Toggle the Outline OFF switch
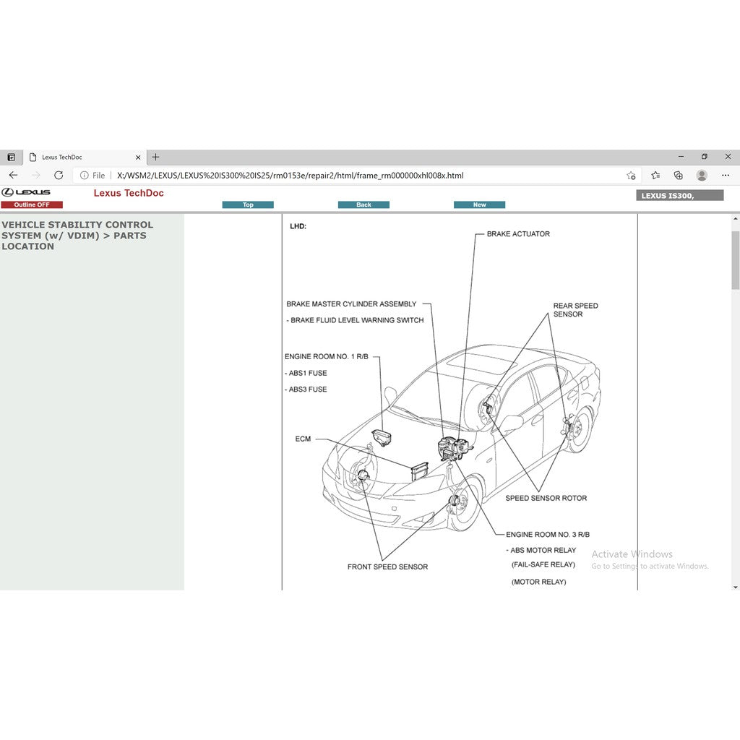740x740 pixels. point(32,205)
